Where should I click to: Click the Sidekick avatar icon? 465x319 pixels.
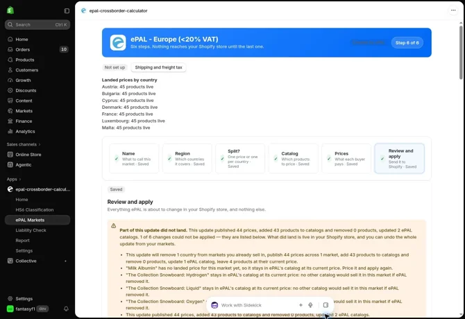point(214,305)
